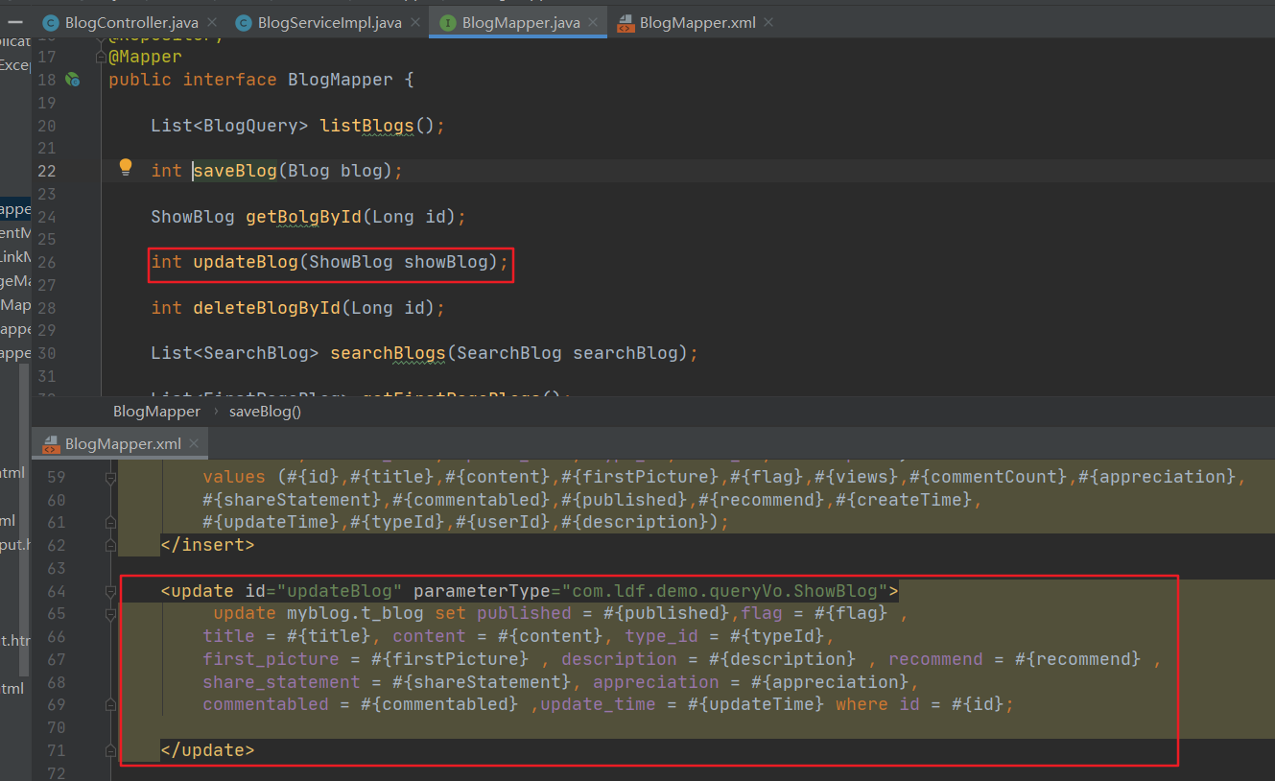The width and height of the screenshot is (1275, 781).
Task: Click the interface icon on BlogMapper.java tab
Action: click(x=447, y=23)
